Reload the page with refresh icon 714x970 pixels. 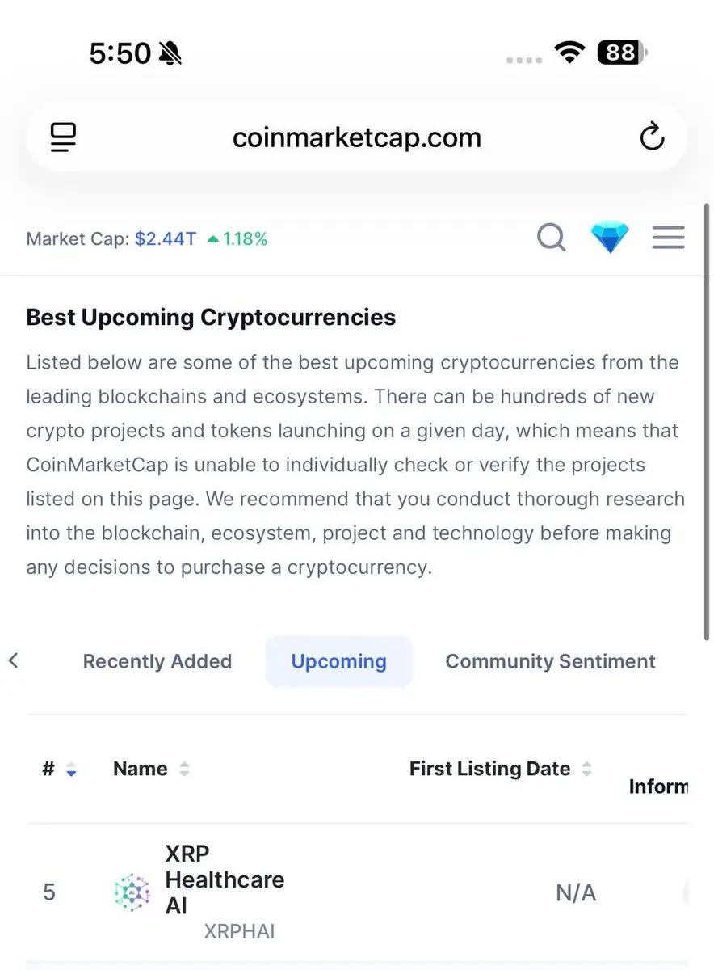tap(652, 137)
